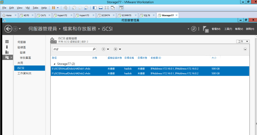Click the VMware send Ctrl+Alt+Del icon
The image size is (257, 135).
[x=65, y=8]
